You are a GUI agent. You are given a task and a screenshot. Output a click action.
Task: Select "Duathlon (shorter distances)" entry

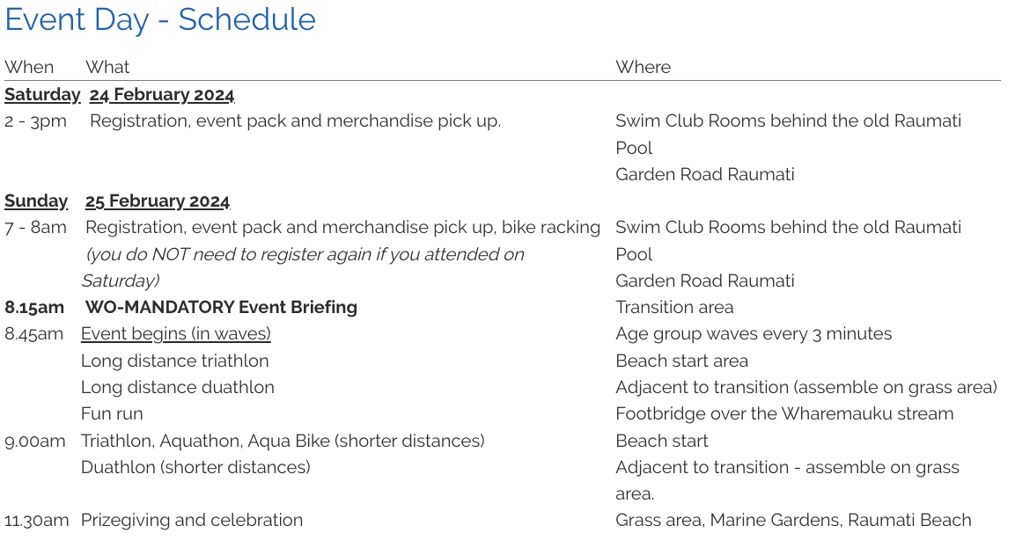pos(195,467)
